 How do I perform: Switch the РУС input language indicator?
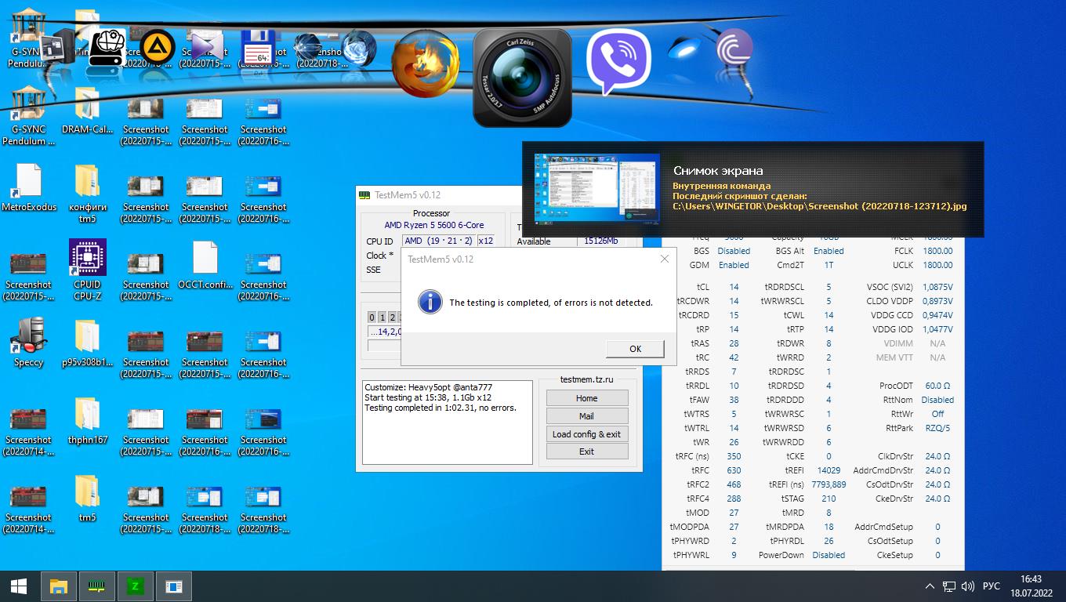(x=992, y=586)
